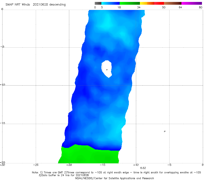Image resolution: width=205 pixels, height=180 pixels.
Task: Click the NOAA/NESDIS credit line
Action: [x=114, y=178]
